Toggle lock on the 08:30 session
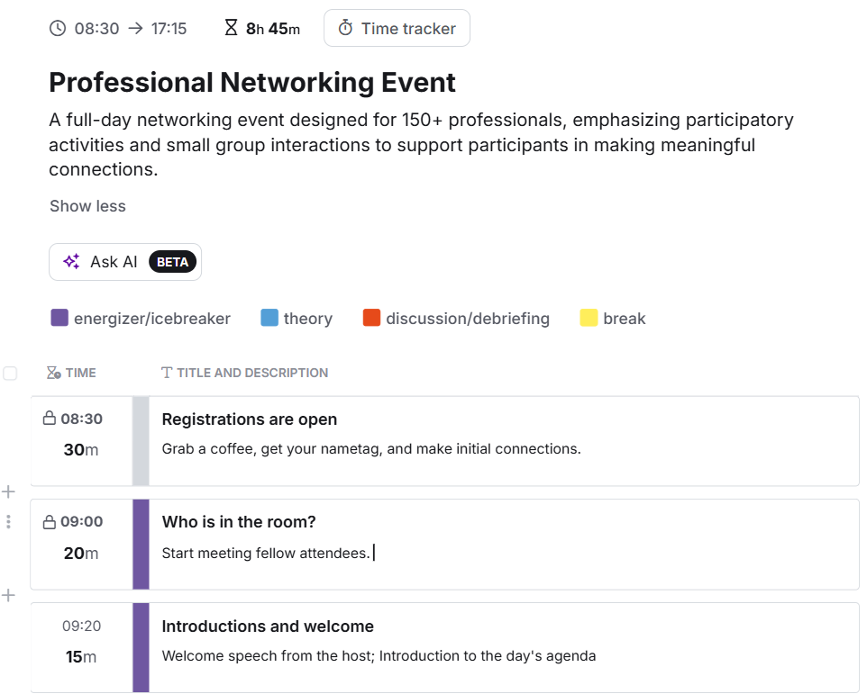The image size is (867, 694). tap(50, 419)
